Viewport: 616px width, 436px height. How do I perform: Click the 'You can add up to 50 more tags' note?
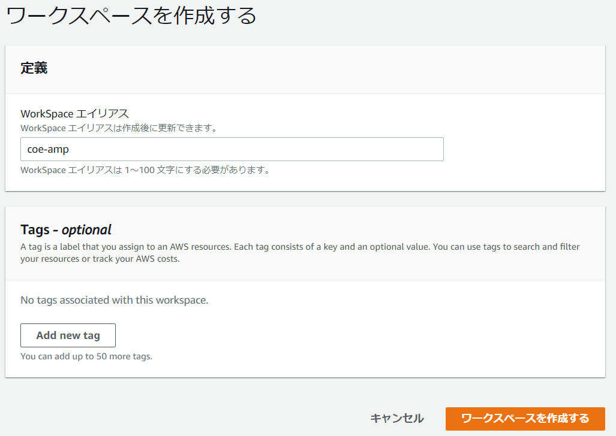[86, 356]
